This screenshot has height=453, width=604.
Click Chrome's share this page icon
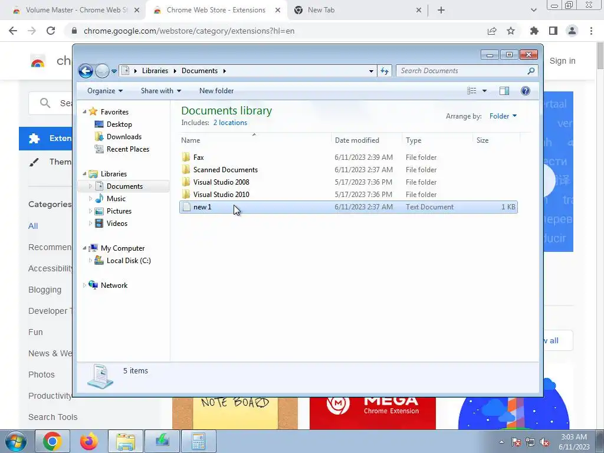click(492, 31)
